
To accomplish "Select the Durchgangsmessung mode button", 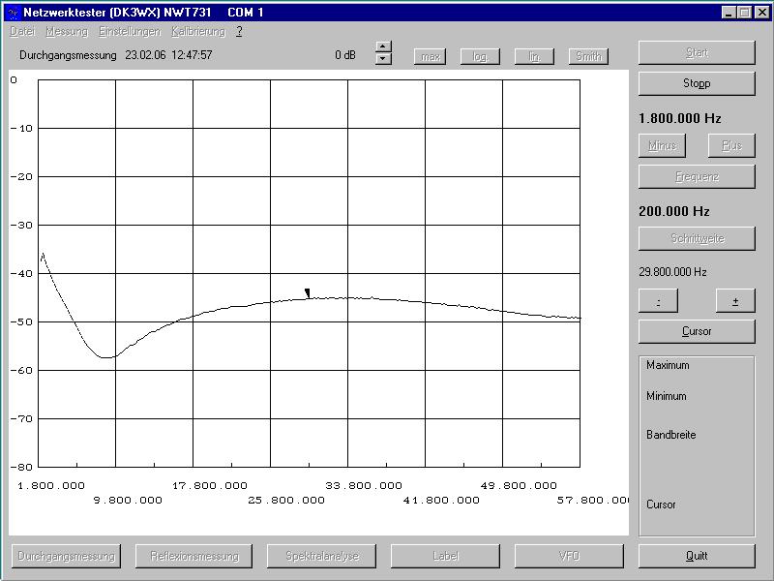I will pos(66,556).
